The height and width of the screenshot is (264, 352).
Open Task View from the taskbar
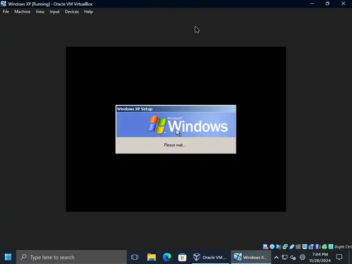pos(135,257)
